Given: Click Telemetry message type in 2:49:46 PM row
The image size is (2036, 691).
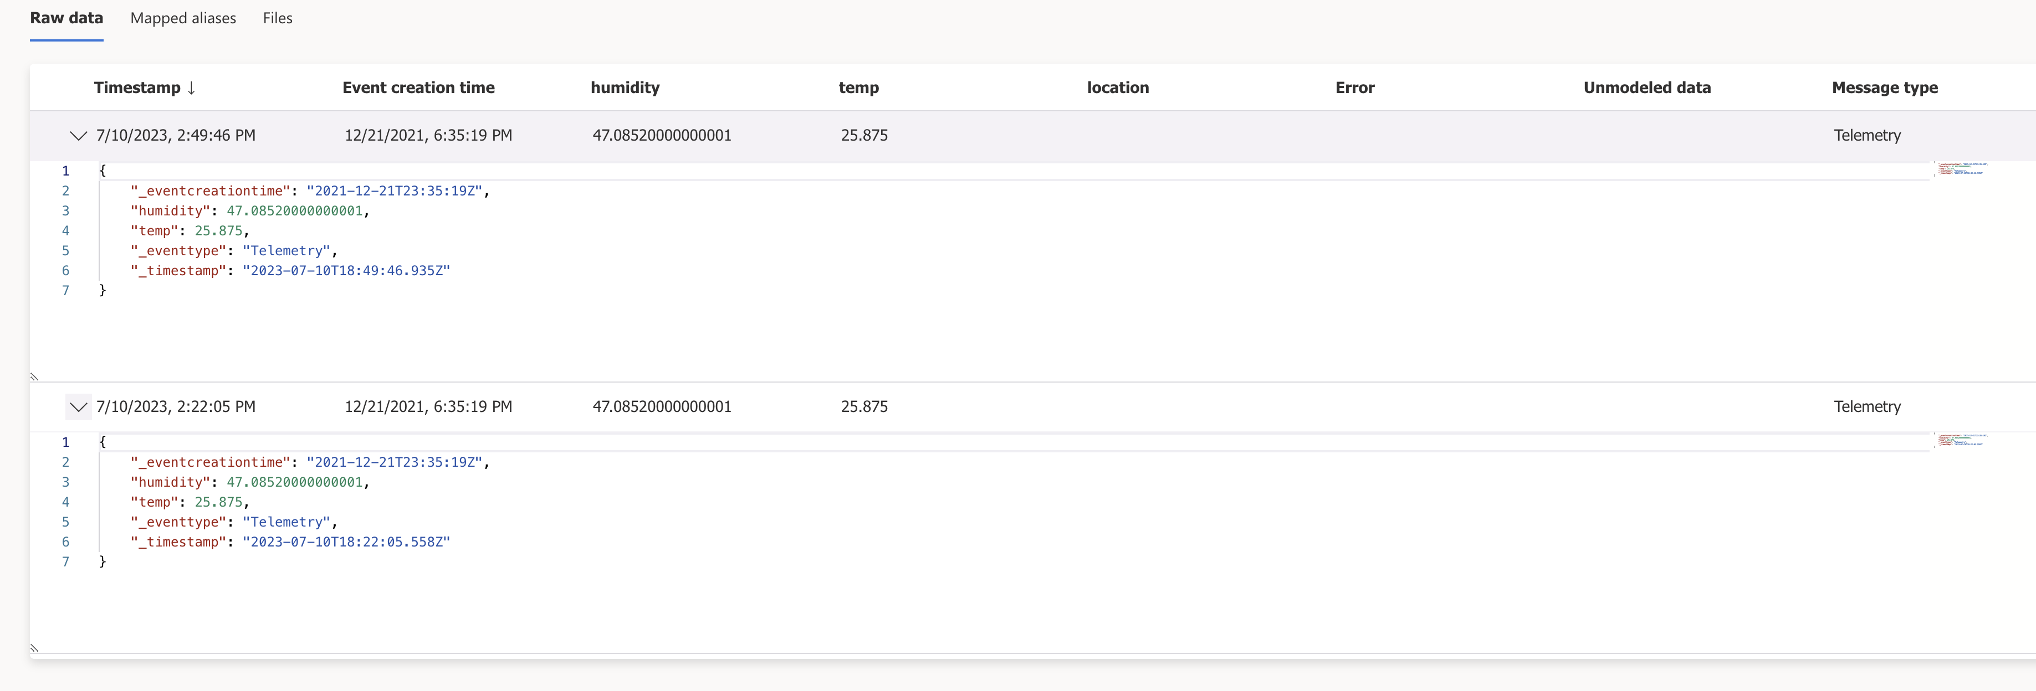Looking at the screenshot, I should pyautogui.click(x=1867, y=135).
